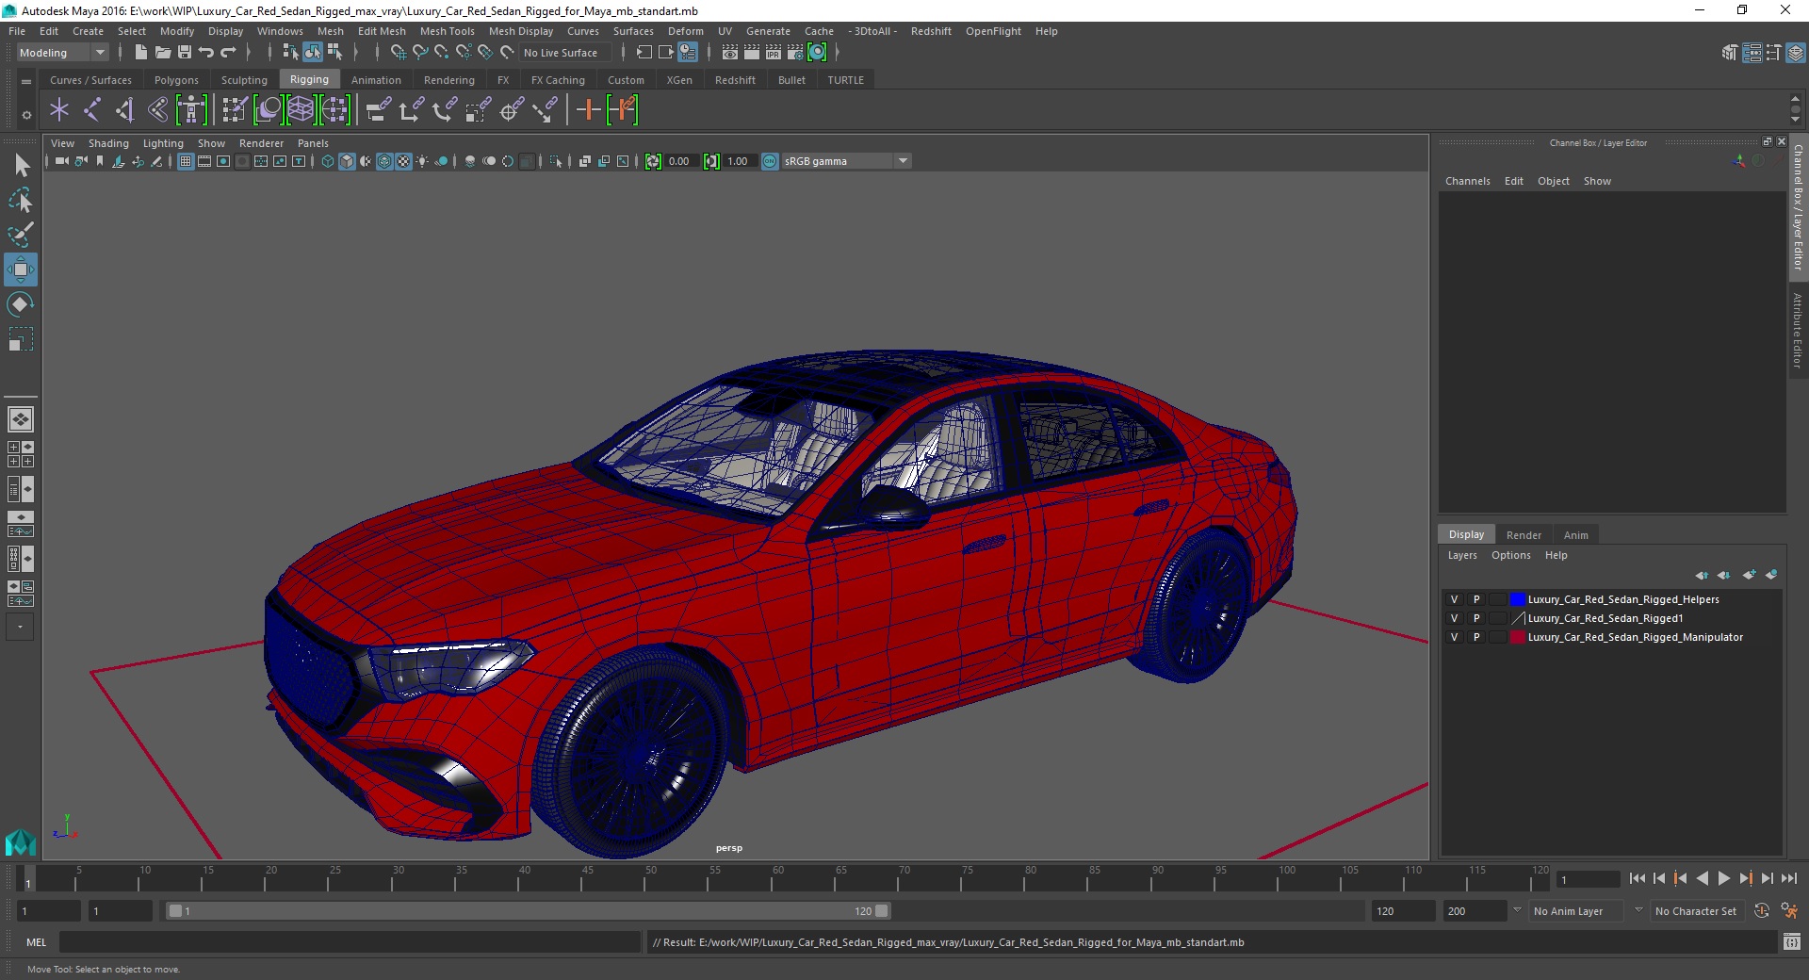Screen dimensions: 1809x980
Task: Open layer editor Options menu
Action: coord(1511,555)
